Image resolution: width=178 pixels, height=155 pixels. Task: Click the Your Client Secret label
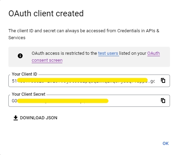pyautogui.click(x=29, y=94)
